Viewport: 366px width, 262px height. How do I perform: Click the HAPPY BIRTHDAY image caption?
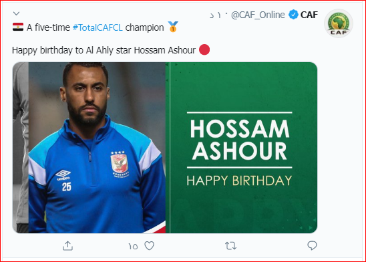click(239, 180)
